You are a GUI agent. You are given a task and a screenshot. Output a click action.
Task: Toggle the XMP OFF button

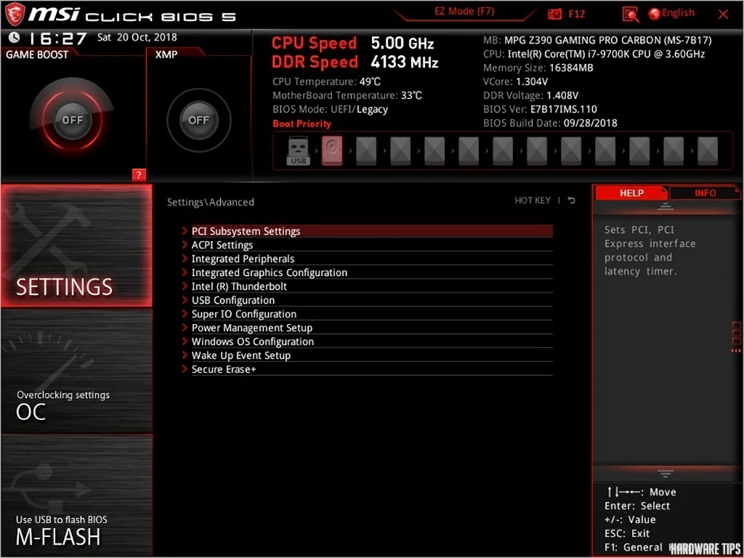click(x=199, y=120)
